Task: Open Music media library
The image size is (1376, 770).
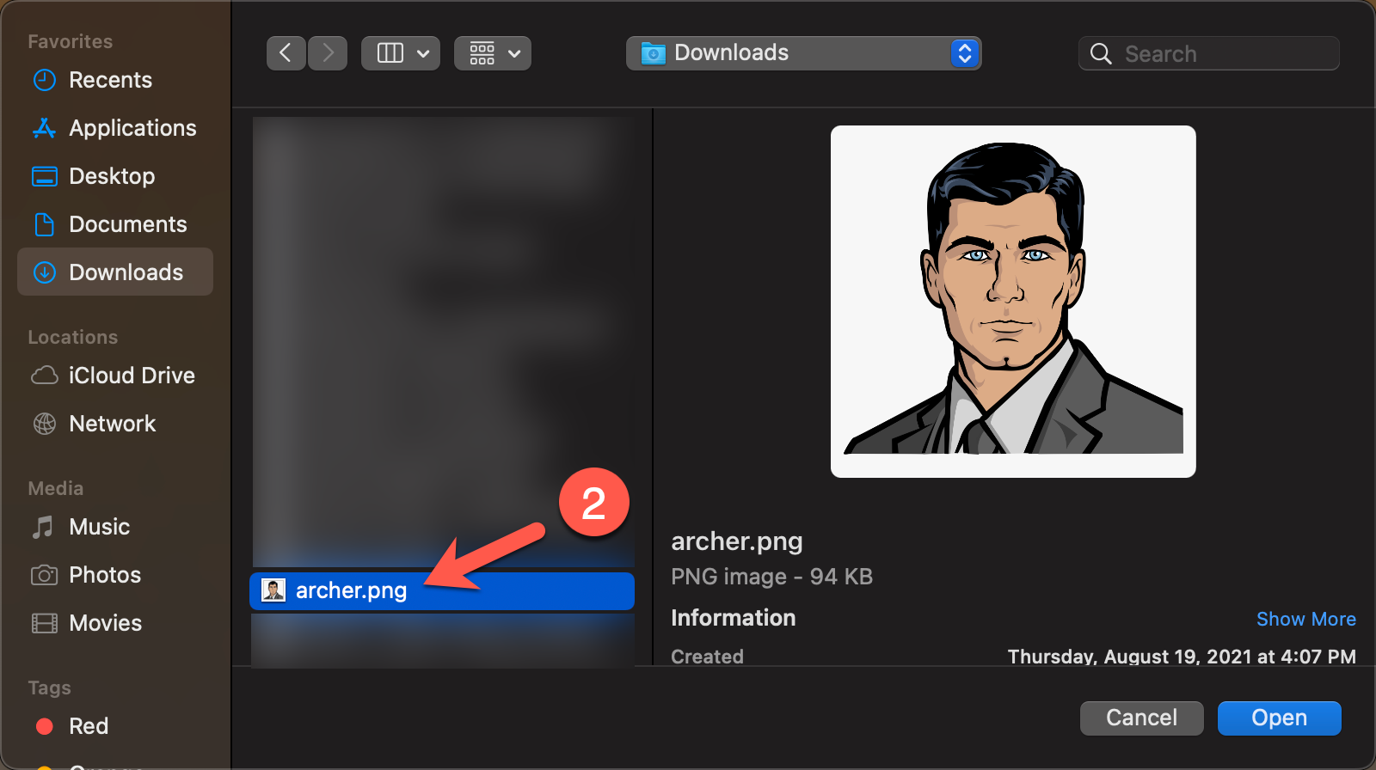Action: pos(99,527)
